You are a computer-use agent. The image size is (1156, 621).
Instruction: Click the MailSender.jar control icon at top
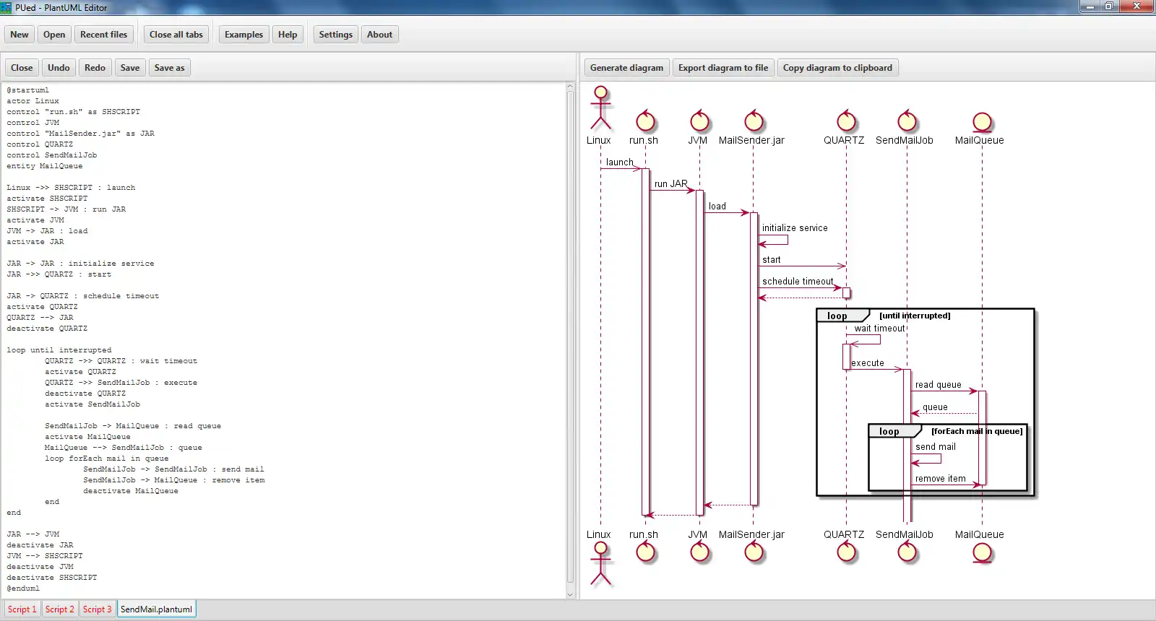754,121
